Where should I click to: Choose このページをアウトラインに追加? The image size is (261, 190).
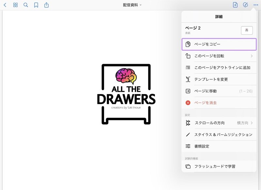point(219,68)
